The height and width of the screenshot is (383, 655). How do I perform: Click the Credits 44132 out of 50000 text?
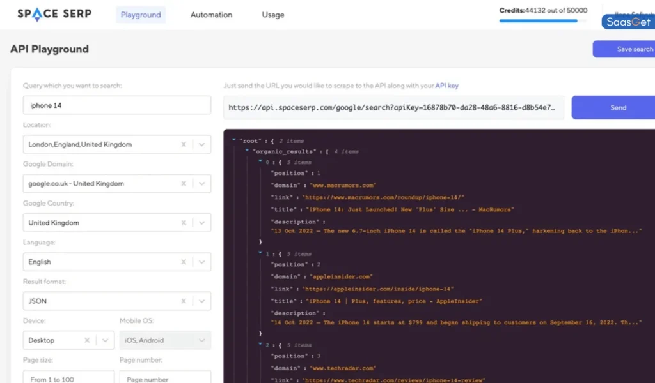543,10
